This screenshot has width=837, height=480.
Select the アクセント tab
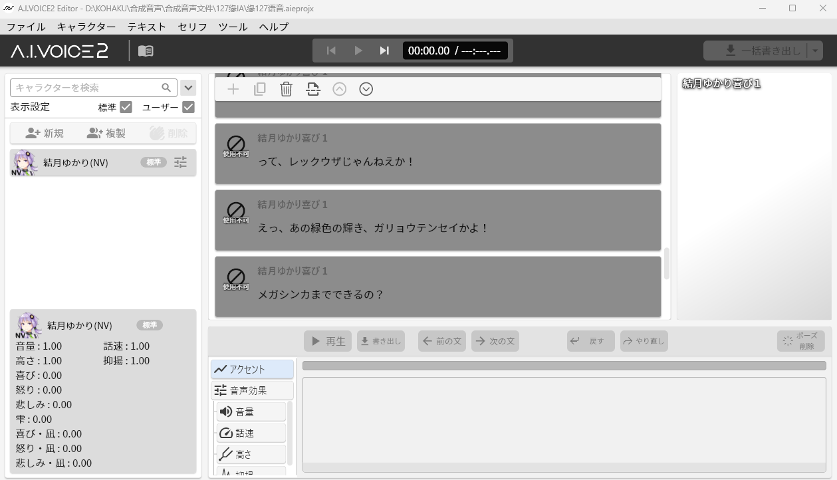[x=253, y=369]
